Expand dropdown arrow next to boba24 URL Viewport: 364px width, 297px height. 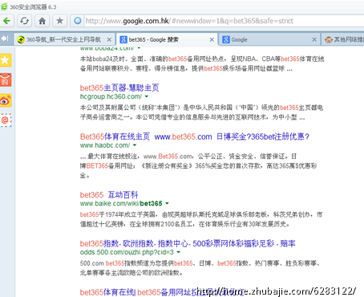pos(139,48)
